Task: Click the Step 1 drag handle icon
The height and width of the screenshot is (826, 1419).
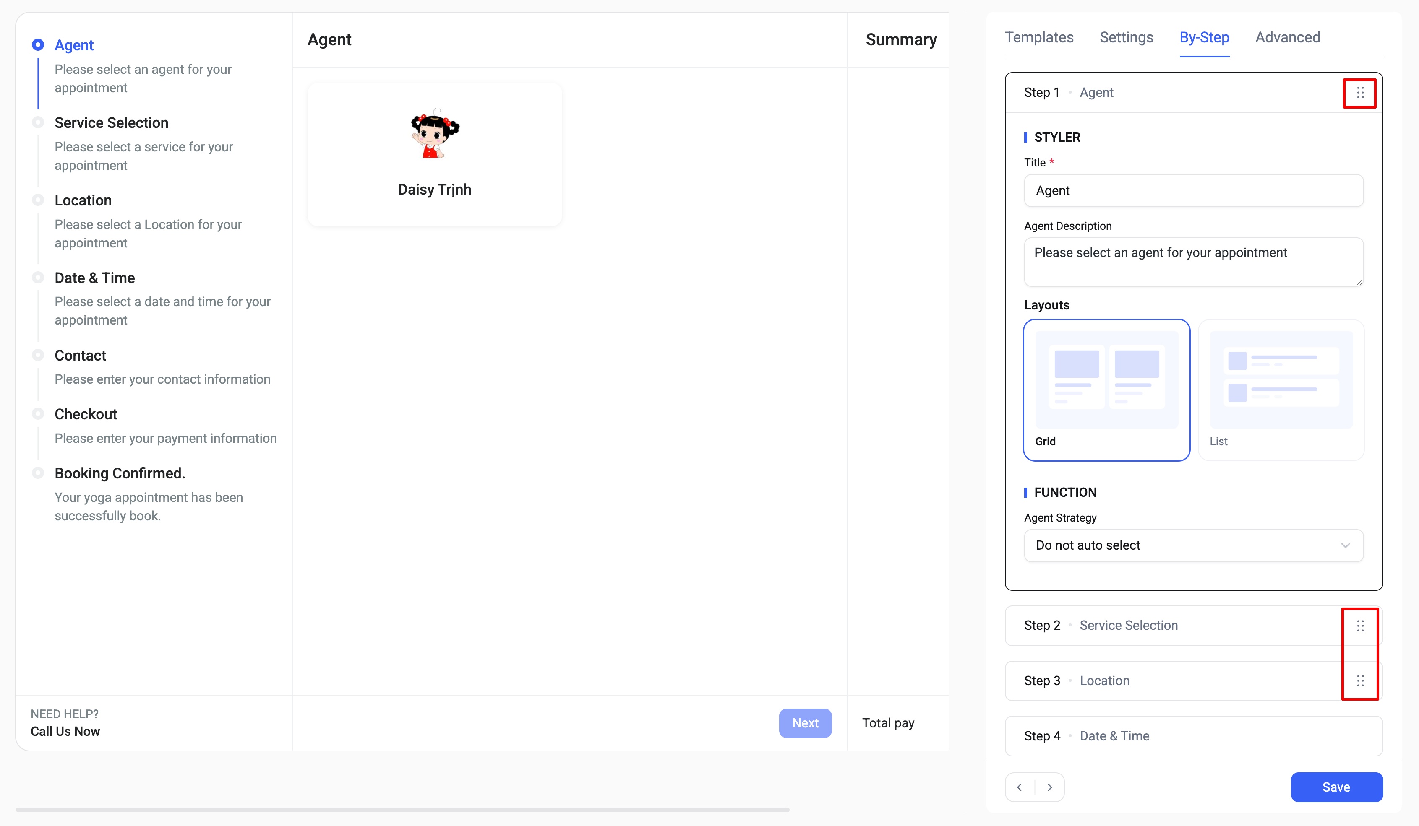Action: [x=1360, y=93]
